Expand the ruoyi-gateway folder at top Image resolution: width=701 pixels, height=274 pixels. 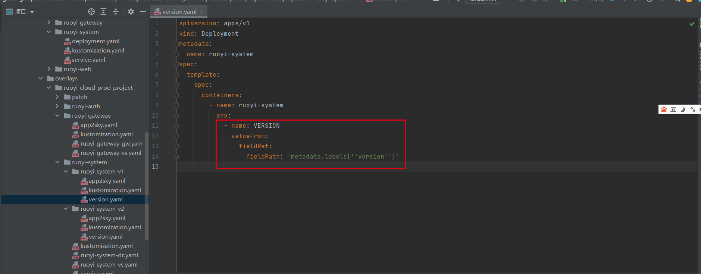(x=49, y=23)
